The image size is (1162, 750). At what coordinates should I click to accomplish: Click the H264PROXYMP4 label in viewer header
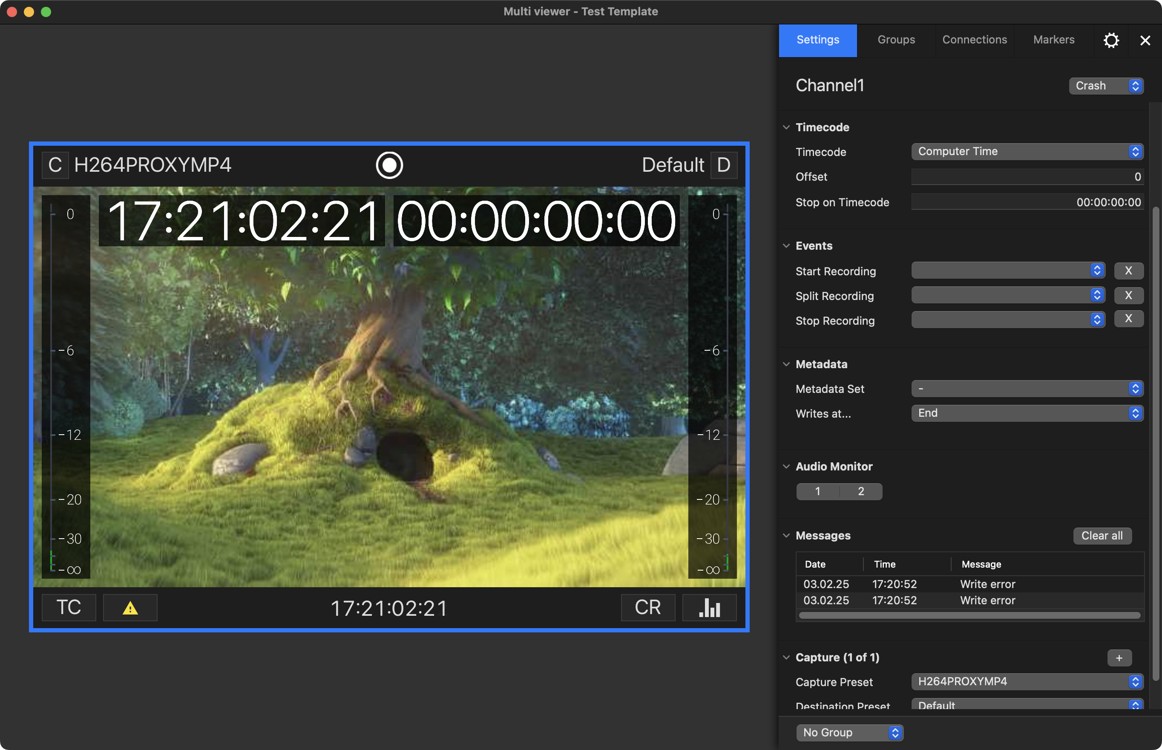point(152,165)
